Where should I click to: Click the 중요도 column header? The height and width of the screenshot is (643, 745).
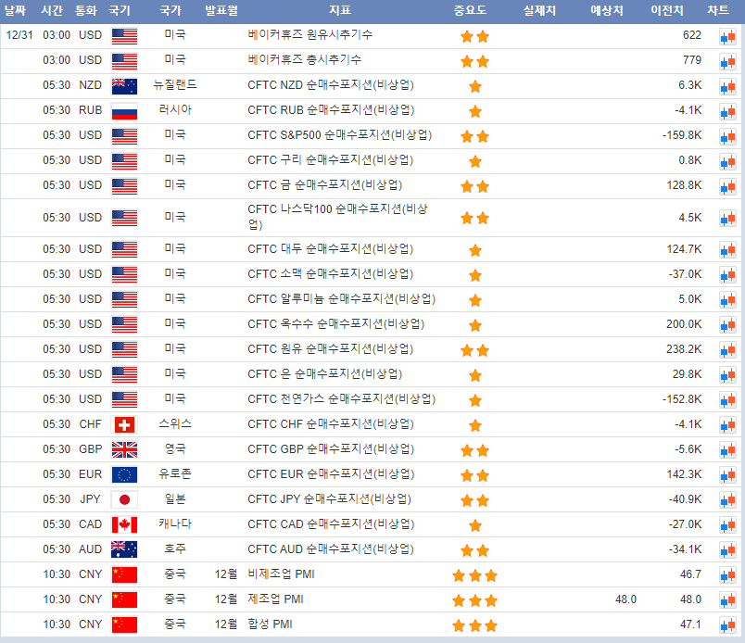click(x=471, y=11)
